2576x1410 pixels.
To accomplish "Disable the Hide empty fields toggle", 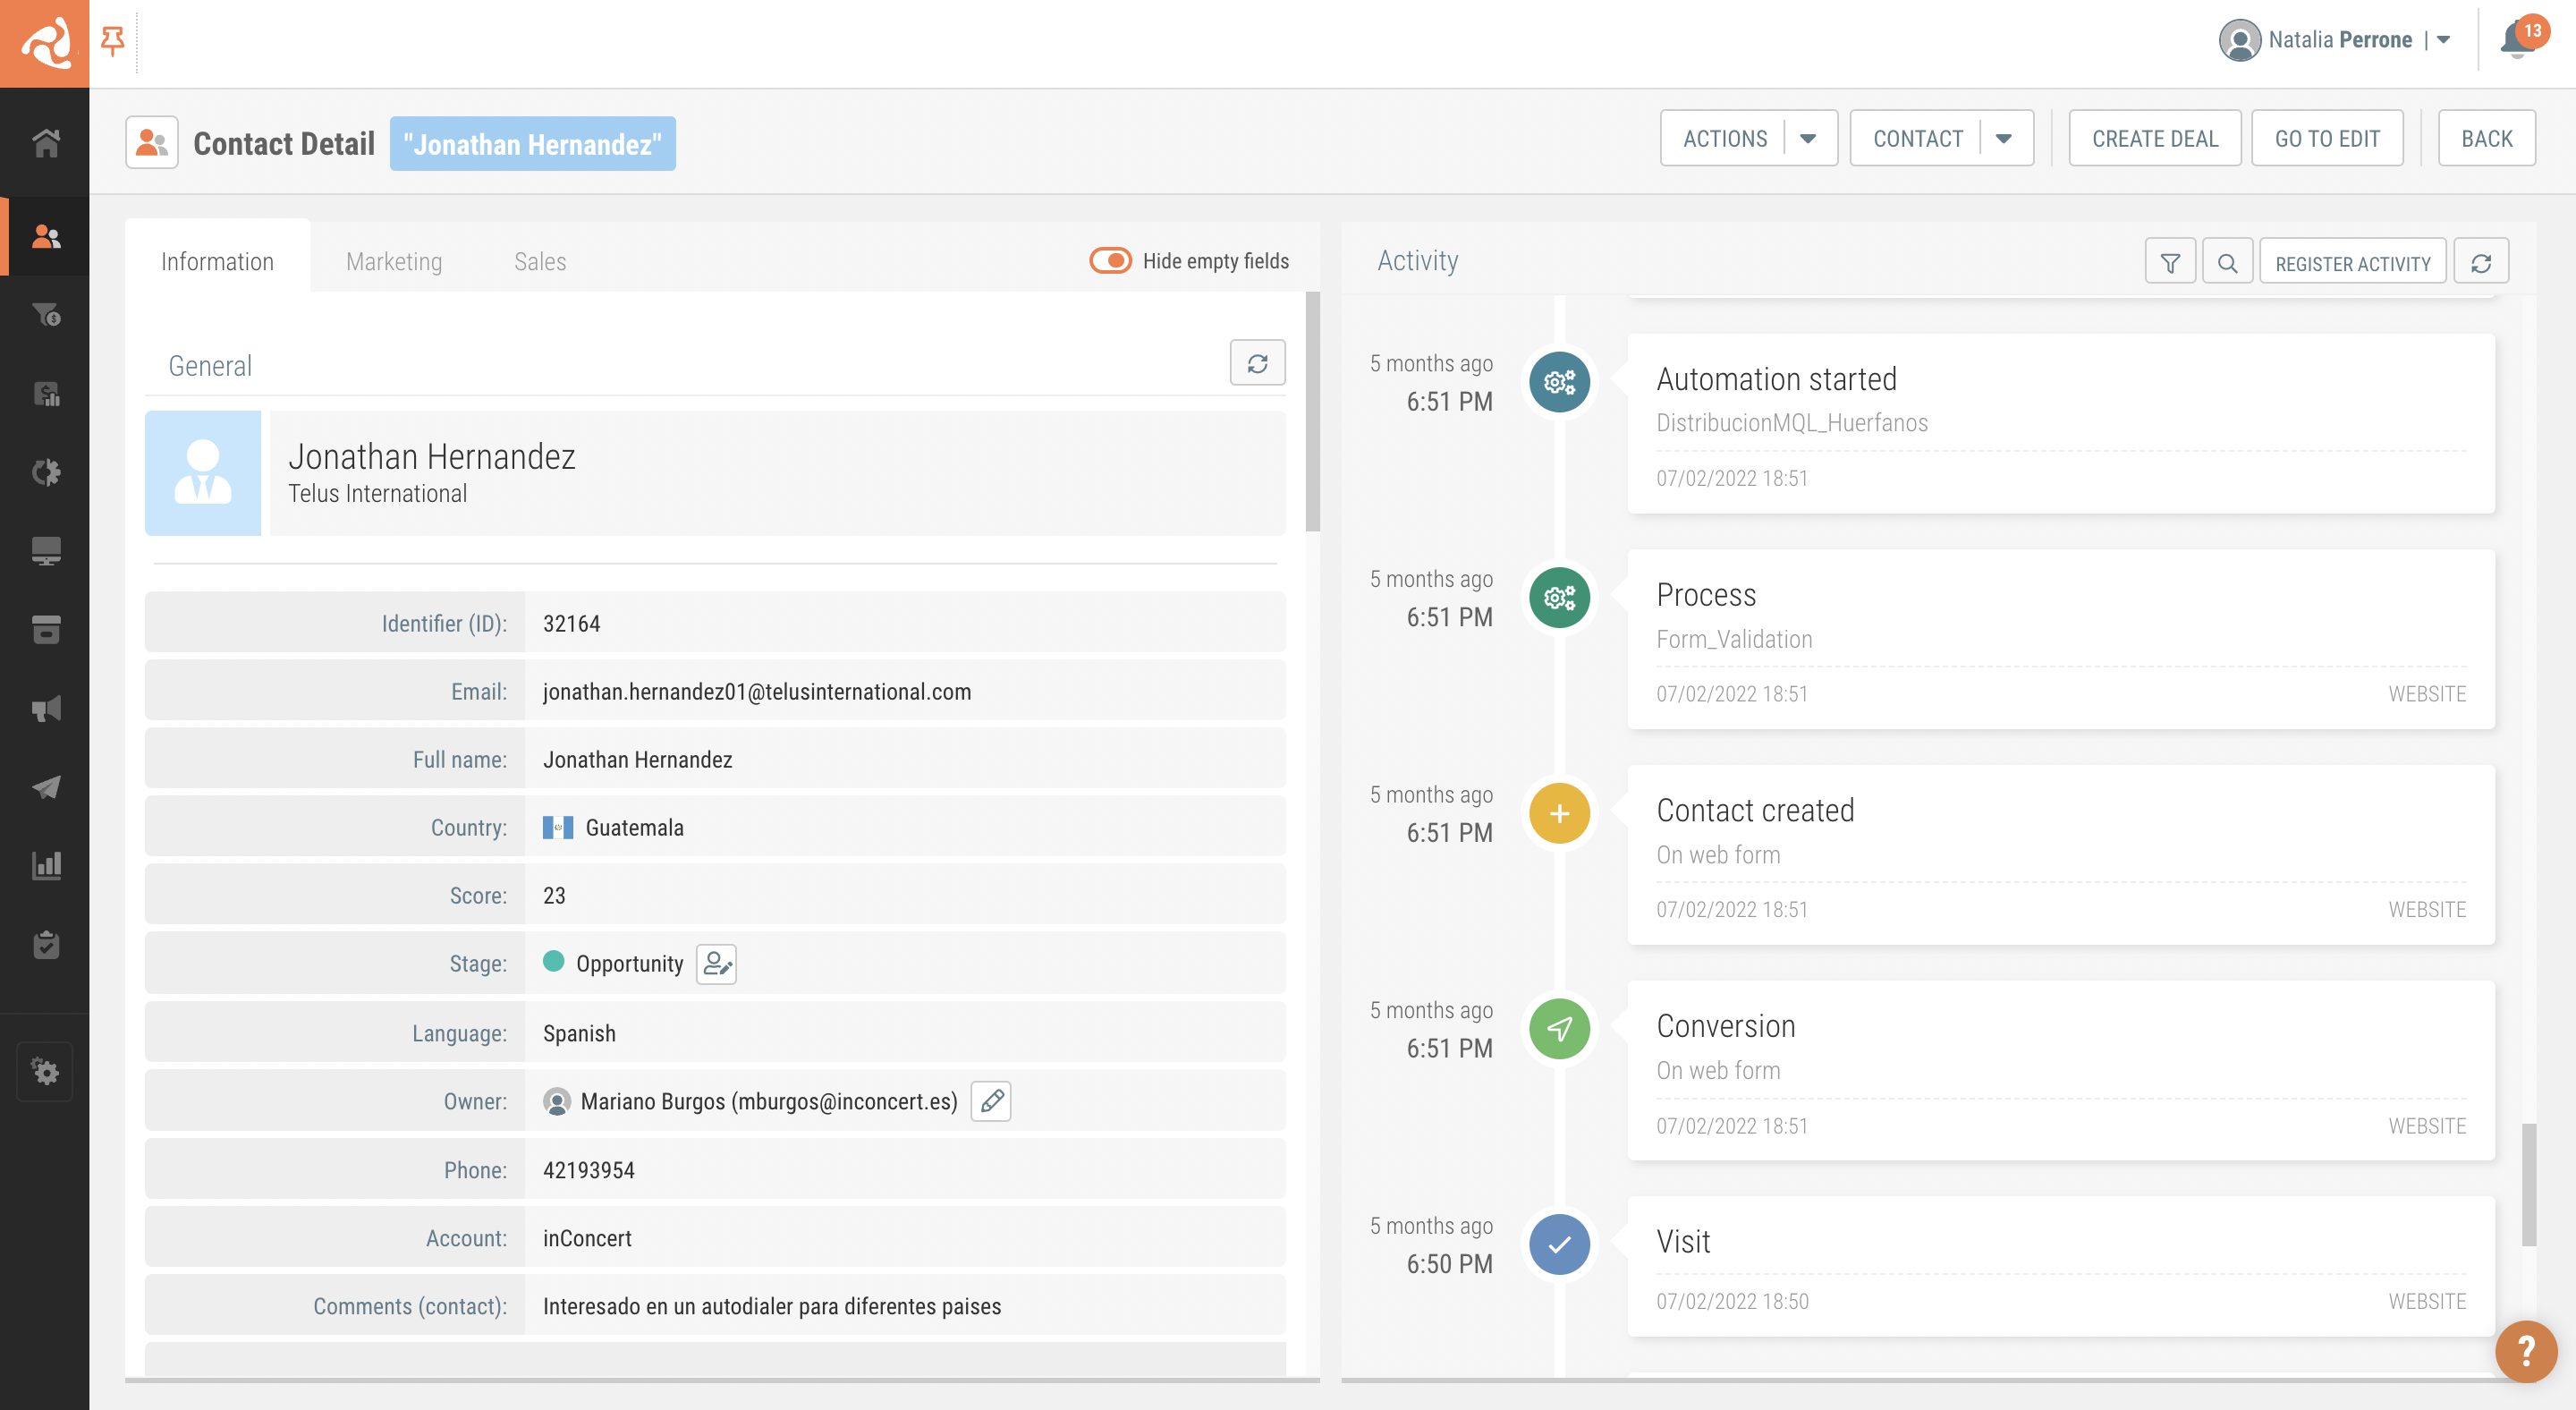I will [x=1110, y=260].
